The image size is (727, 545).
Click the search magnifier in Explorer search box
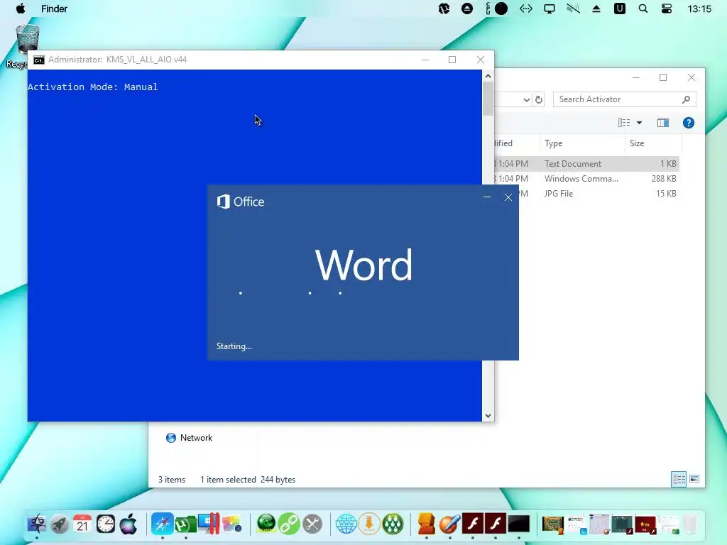coord(687,99)
